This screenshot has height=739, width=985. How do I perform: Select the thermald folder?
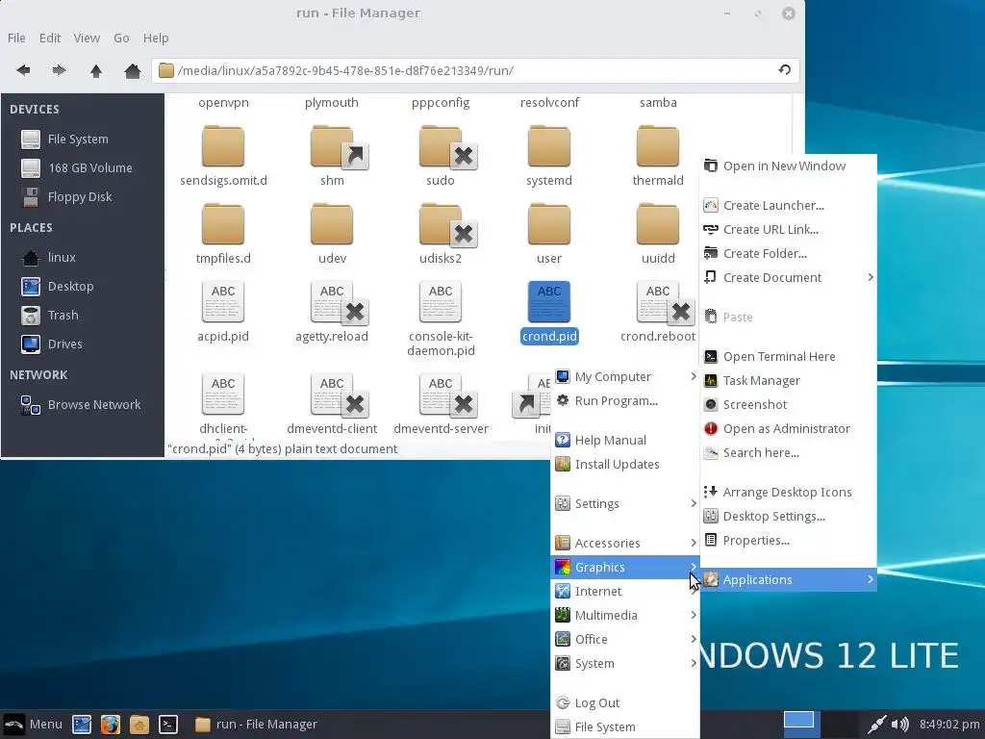[x=658, y=155]
